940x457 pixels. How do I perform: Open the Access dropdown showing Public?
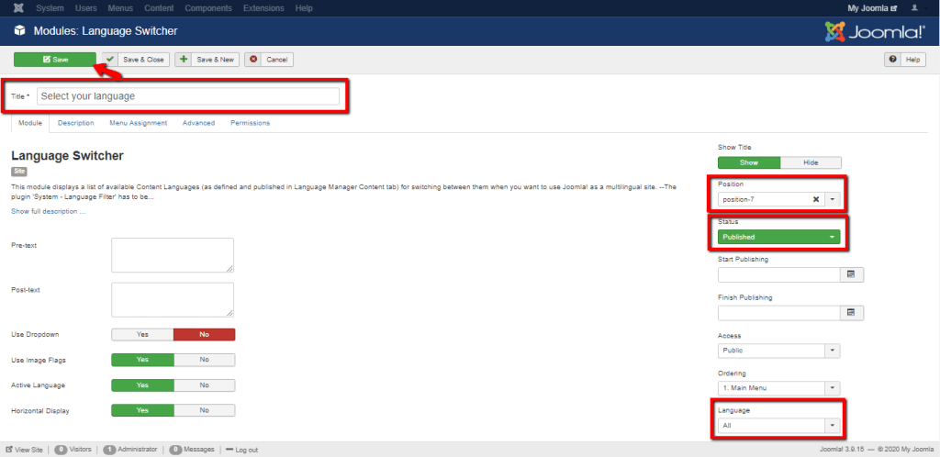click(x=779, y=351)
